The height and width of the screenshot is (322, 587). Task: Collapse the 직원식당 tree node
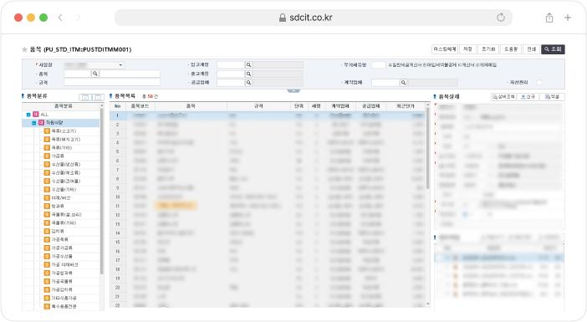34,123
